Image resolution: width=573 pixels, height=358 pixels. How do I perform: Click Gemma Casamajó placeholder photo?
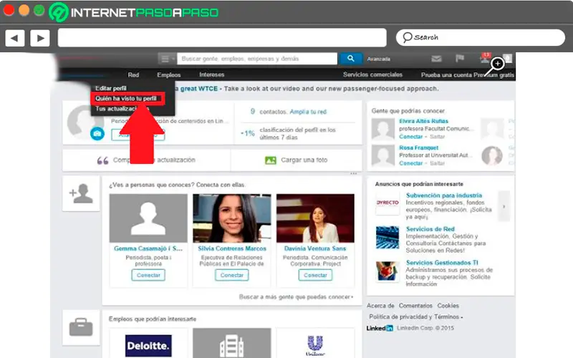coord(148,218)
